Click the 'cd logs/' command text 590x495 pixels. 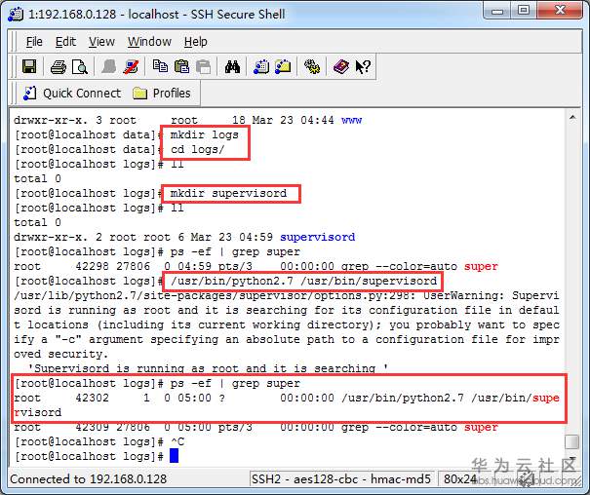(198, 150)
